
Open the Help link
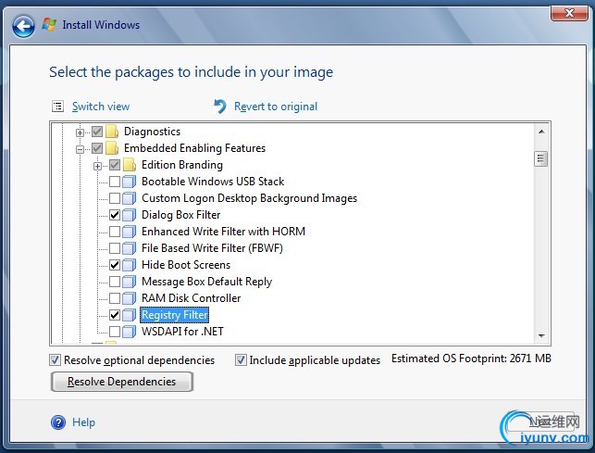coord(84,422)
